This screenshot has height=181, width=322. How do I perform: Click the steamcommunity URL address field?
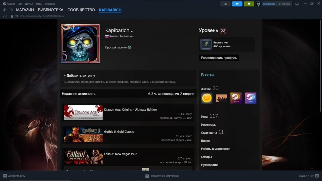(39, 16)
